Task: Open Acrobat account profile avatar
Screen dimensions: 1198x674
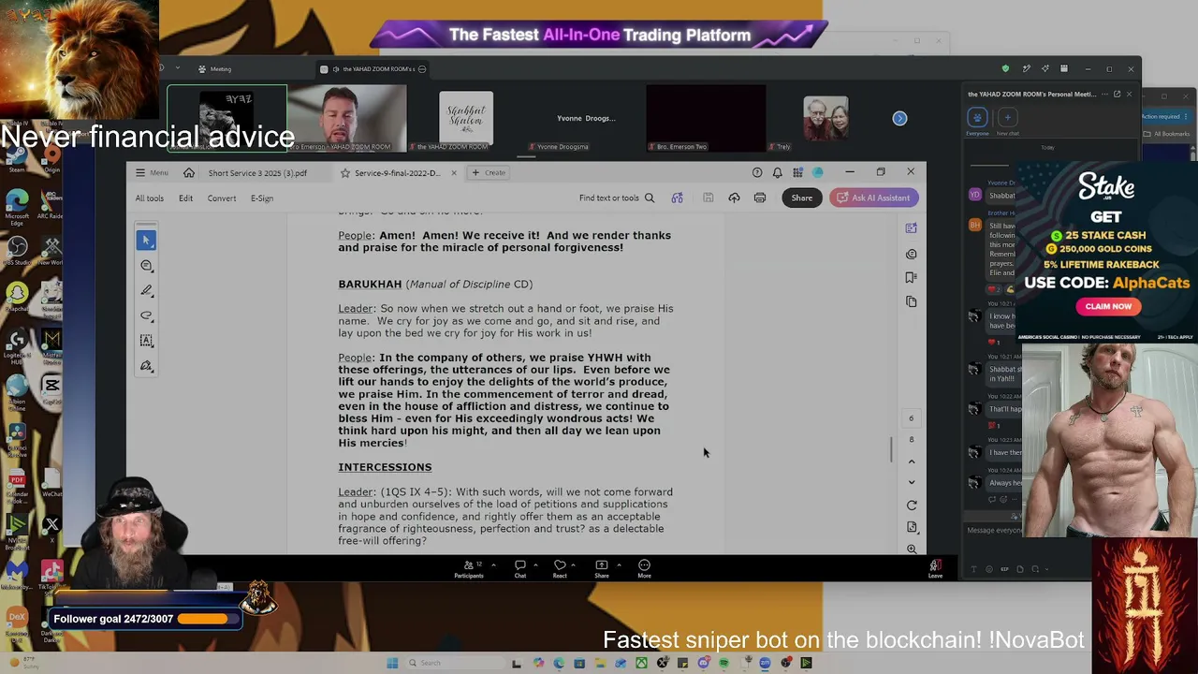Action: [x=818, y=172]
